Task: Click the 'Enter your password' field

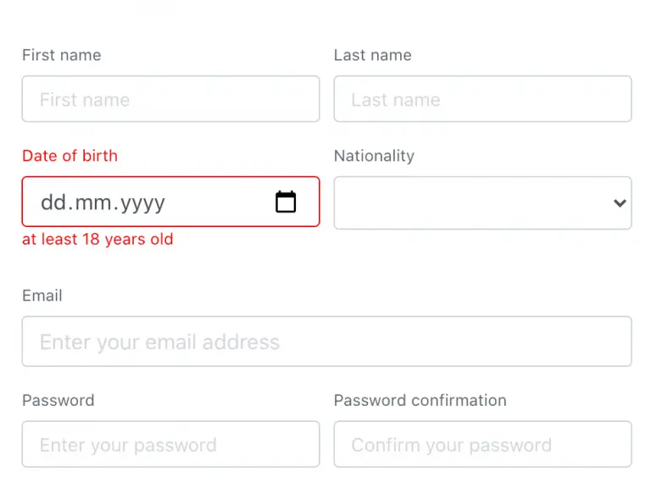Action: click(x=170, y=444)
